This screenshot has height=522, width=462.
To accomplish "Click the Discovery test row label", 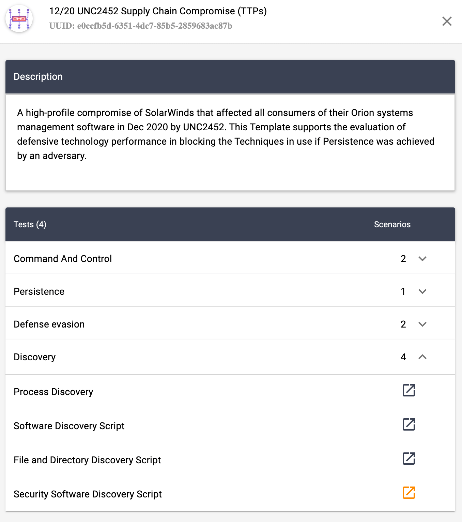I will click(34, 357).
